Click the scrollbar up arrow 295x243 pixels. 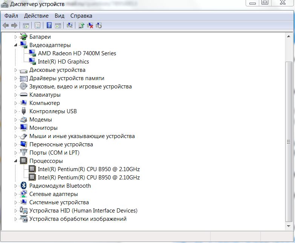tap(289, 36)
